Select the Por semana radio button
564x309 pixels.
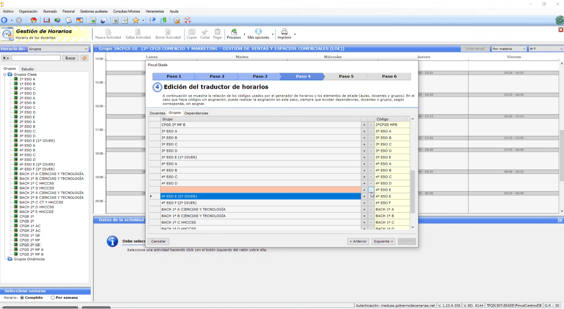(x=52, y=298)
